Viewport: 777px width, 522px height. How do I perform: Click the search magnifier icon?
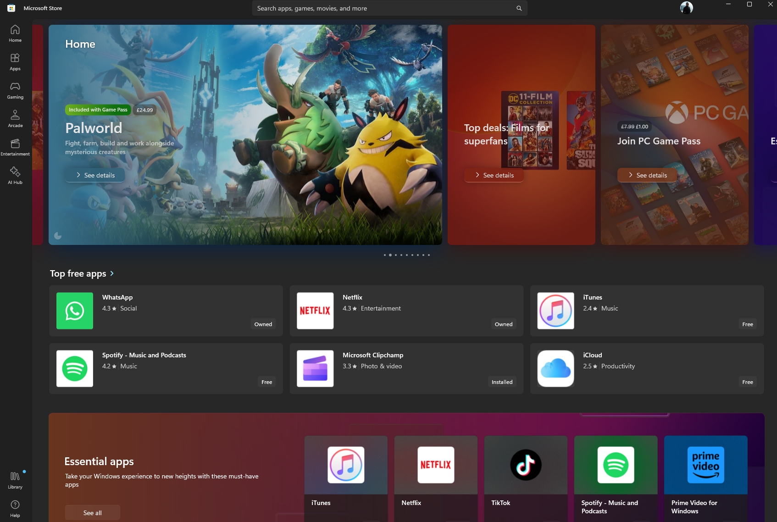(x=519, y=8)
